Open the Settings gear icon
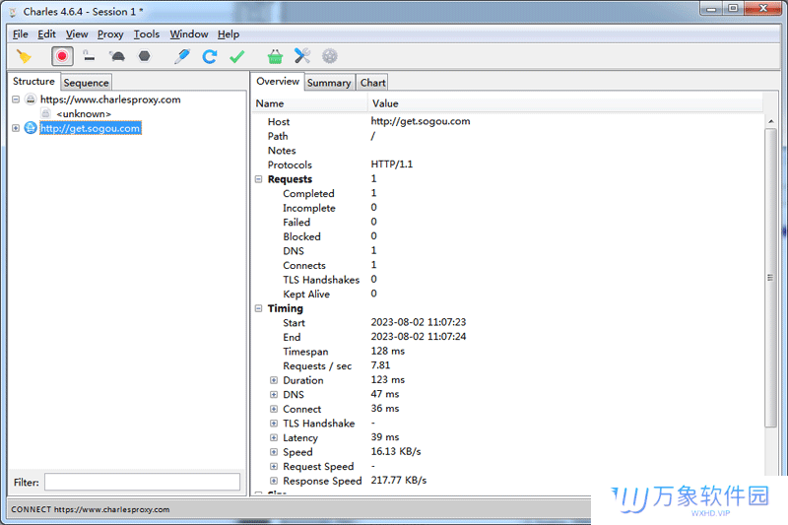Screen dimensions: 788x525 330,56
